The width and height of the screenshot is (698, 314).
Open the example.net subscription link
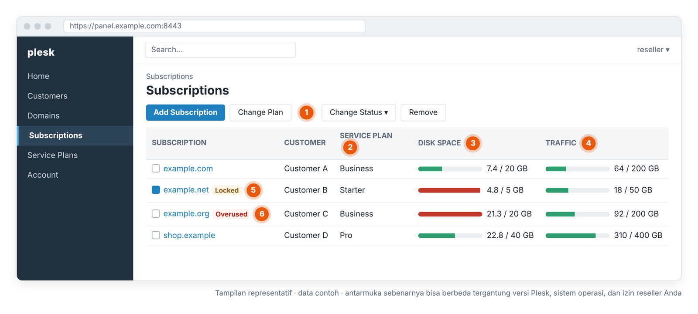(186, 190)
